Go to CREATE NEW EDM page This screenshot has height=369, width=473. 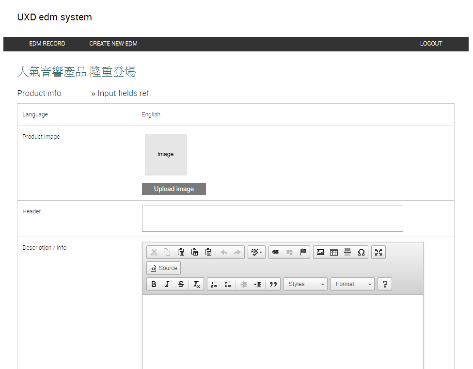(113, 44)
